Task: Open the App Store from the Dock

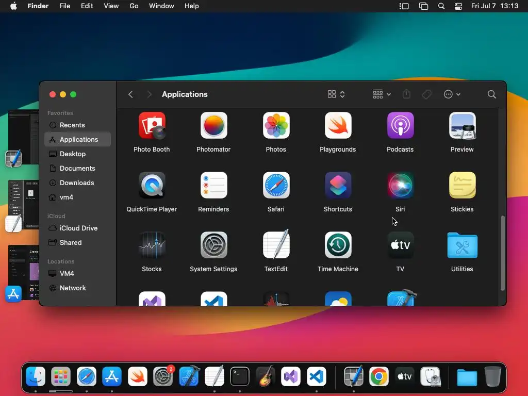Action: pyautogui.click(x=112, y=376)
